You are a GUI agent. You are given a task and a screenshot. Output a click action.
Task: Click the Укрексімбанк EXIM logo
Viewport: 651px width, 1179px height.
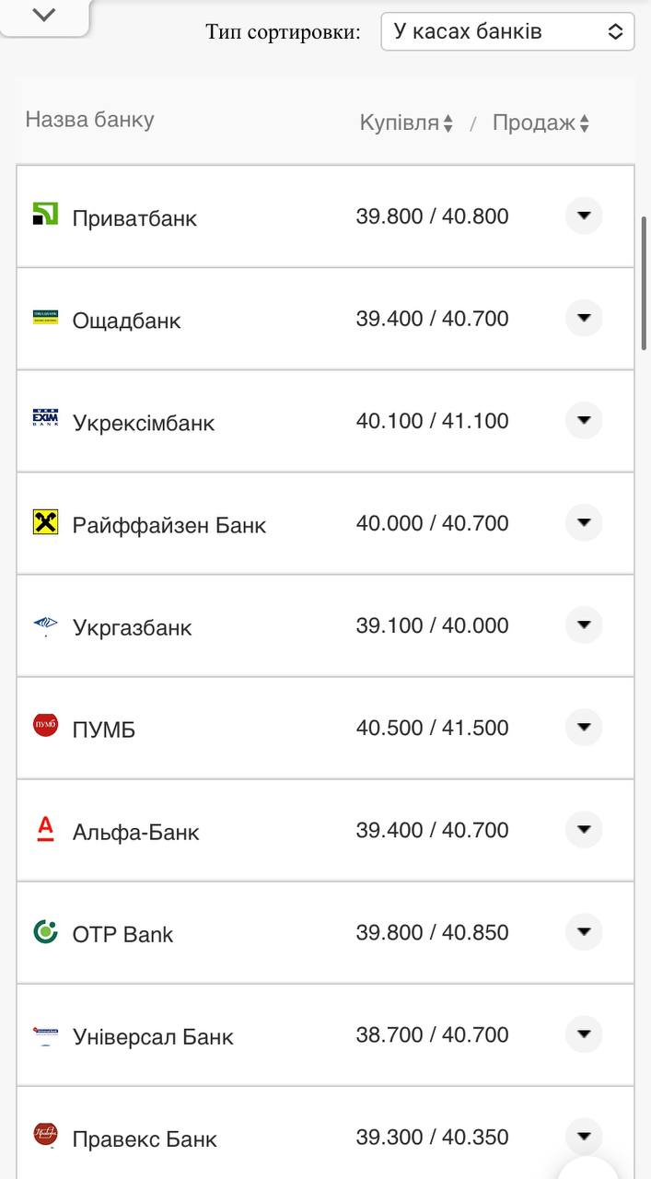pos(45,419)
